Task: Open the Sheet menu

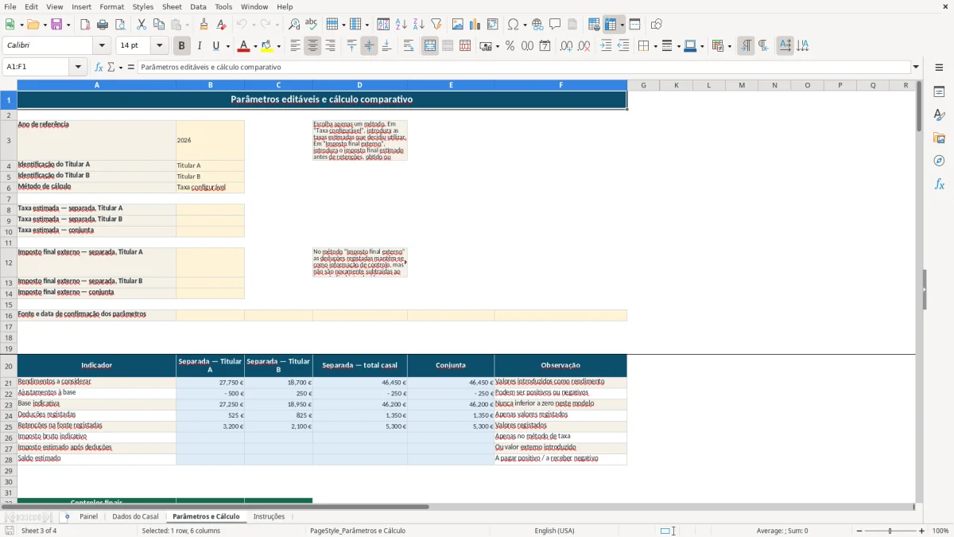Action: (172, 6)
